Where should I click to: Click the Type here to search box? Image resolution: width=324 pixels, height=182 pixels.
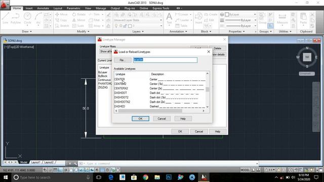pyautogui.click(x=52, y=177)
